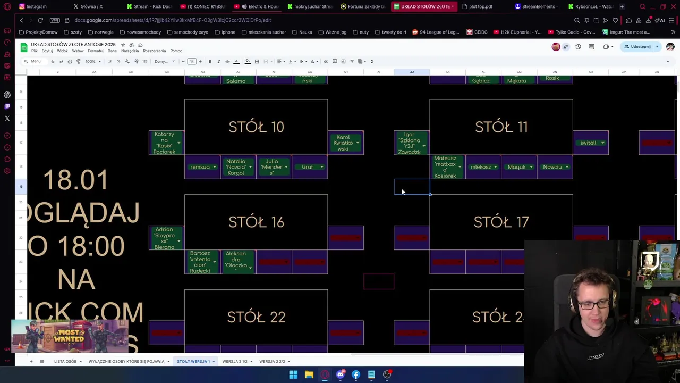The height and width of the screenshot is (383, 680).
Task: Toggle strikethrough formatting
Action: tap(227, 61)
